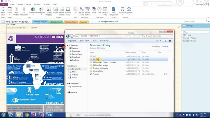Switch to the HOME ribbon tab
The image size is (210, 118).
[x=12, y=5]
